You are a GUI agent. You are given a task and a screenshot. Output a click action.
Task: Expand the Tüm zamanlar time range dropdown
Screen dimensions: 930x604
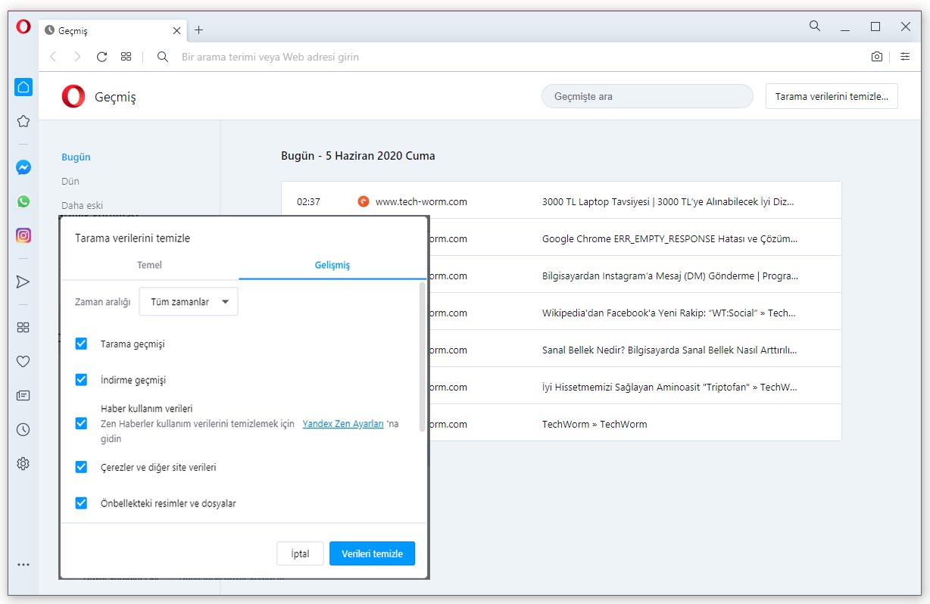point(189,302)
